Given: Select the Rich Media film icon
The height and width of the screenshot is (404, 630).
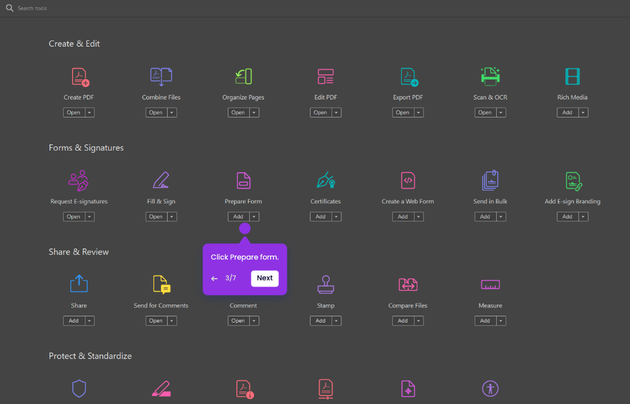Looking at the screenshot, I should coord(573,76).
